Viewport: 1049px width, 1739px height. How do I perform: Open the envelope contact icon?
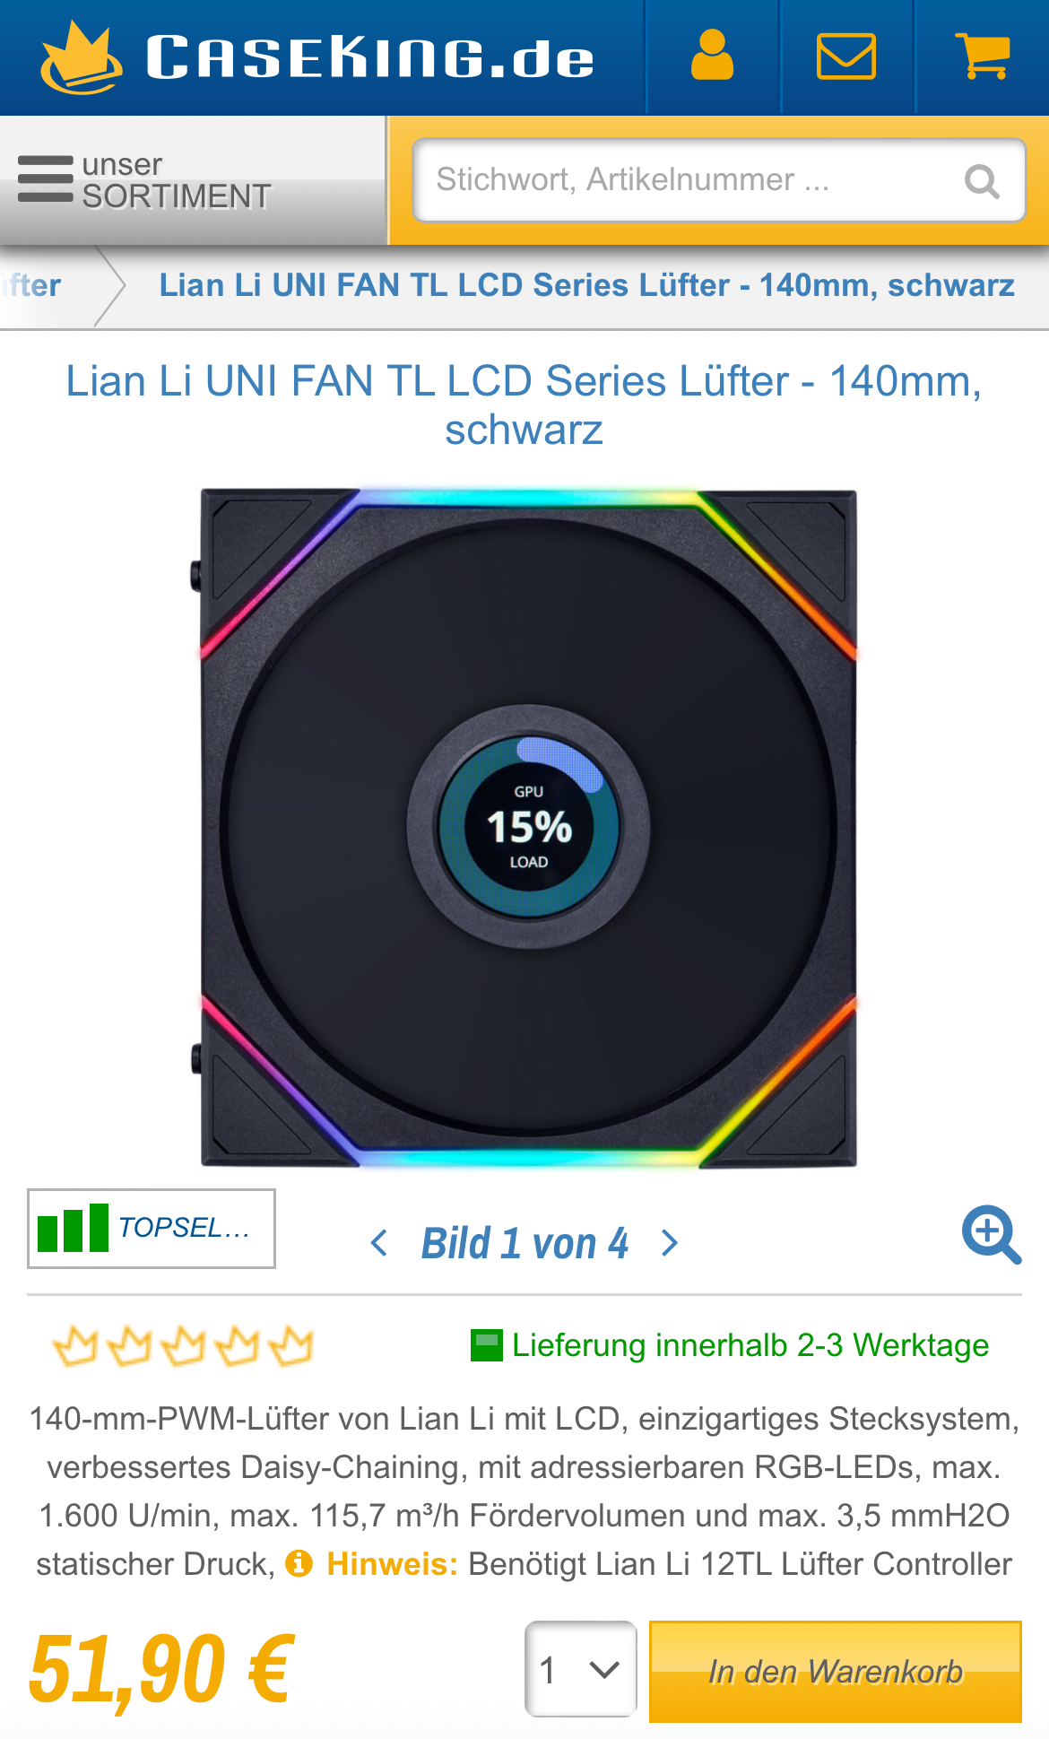click(846, 57)
